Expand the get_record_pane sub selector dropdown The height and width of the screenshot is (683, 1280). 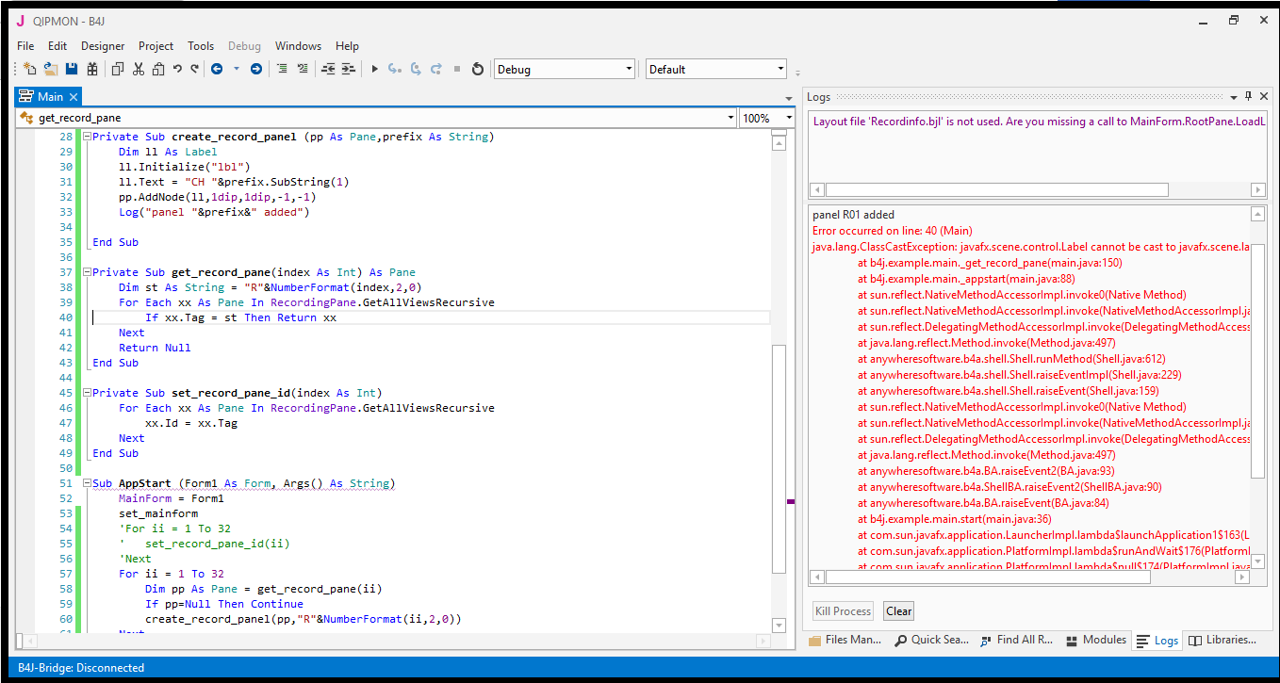pyautogui.click(x=730, y=118)
